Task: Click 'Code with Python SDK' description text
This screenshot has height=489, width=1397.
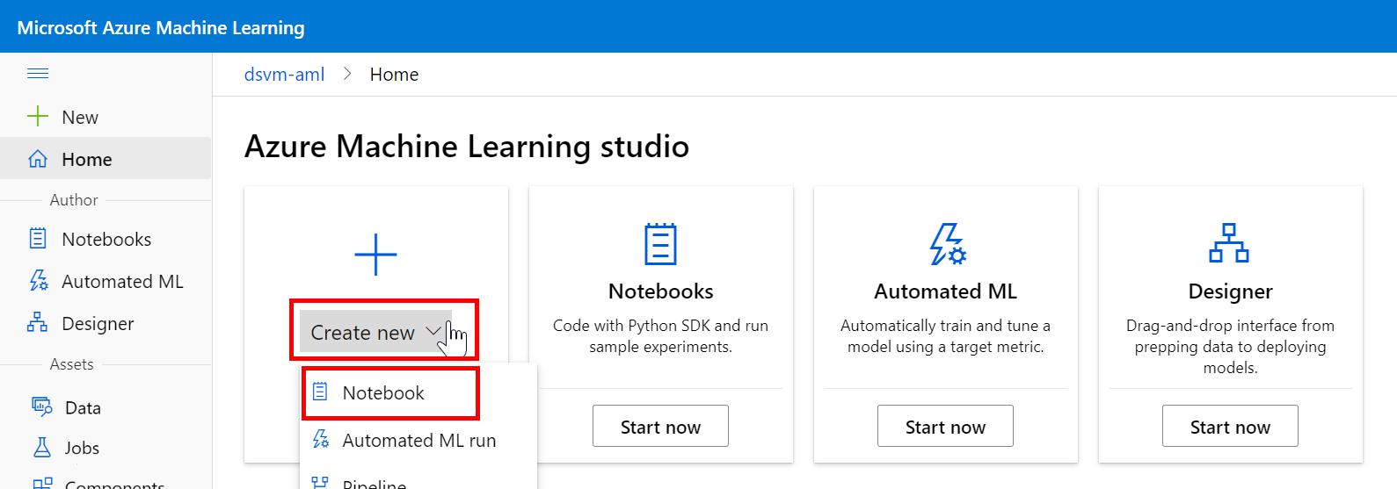Action: tap(660, 336)
